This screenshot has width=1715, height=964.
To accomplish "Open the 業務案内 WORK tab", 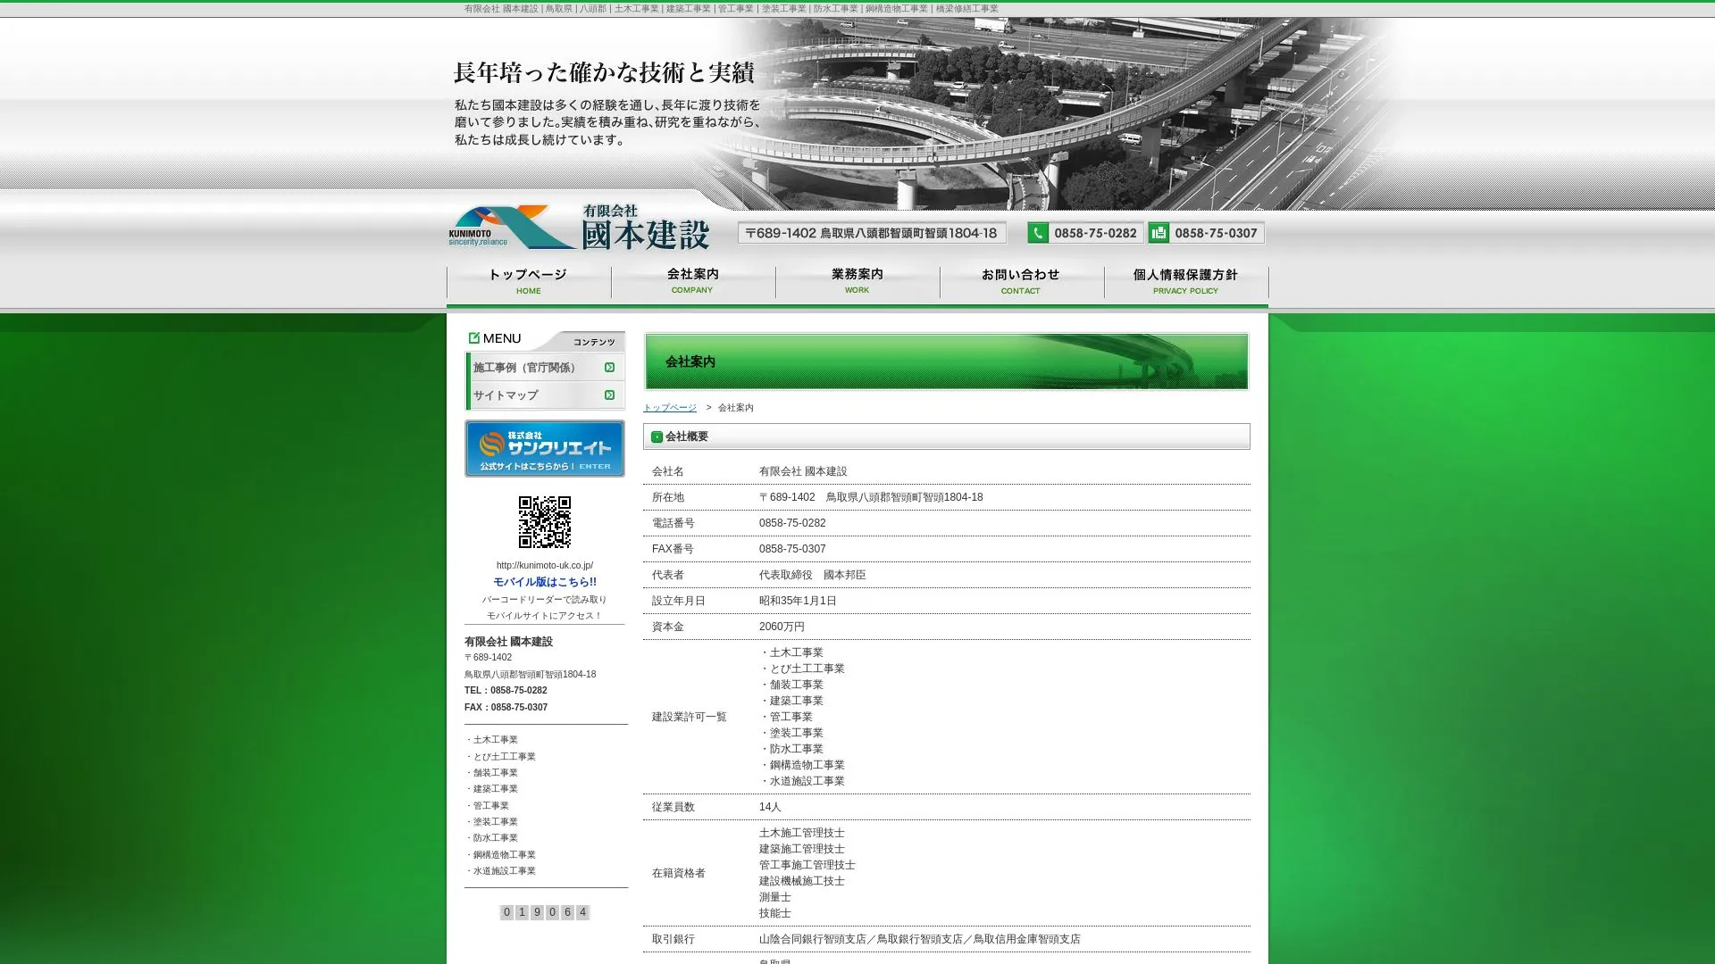I will pyautogui.click(x=857, y=282).
